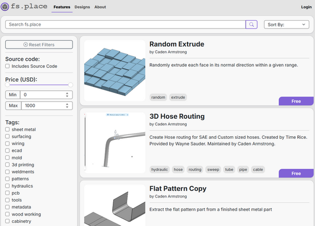Open the 3D Hose Routing thumbnail
315x226 pixels.
[115, 142]
